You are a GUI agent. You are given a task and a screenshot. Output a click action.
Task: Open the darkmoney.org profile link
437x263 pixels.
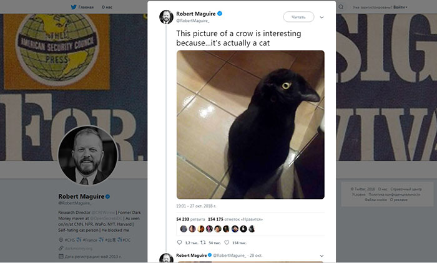(x=78, y=248)
